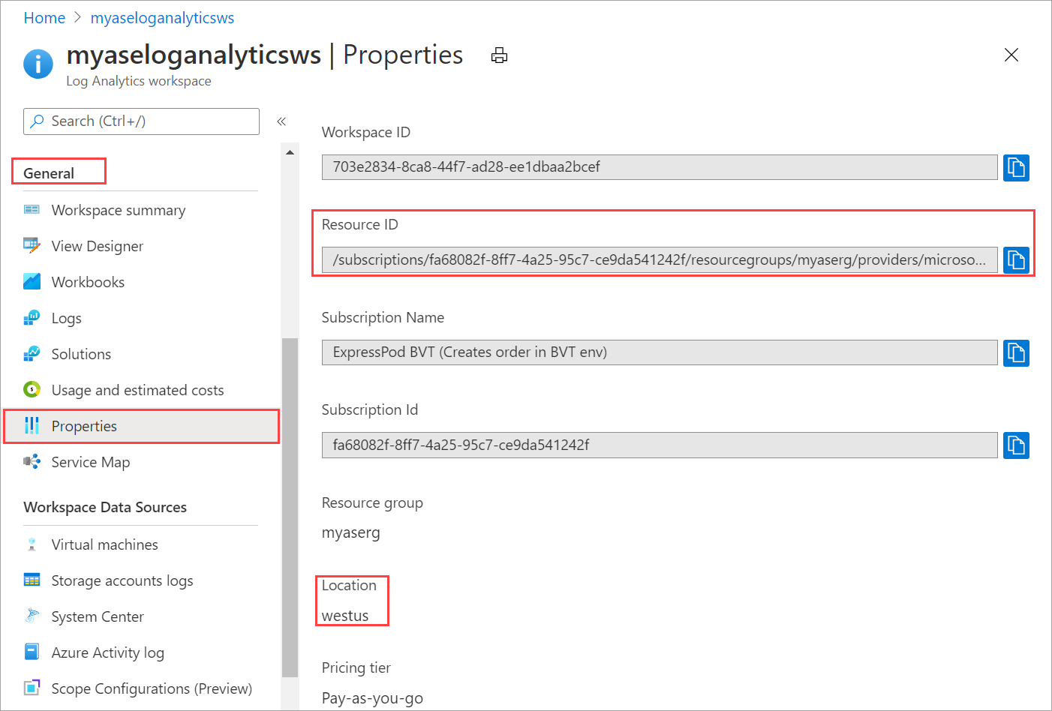Click the print icon next to Properties
Image resolution: width=1052 pixels, height=711 pixels.
(x=499, y=55)
